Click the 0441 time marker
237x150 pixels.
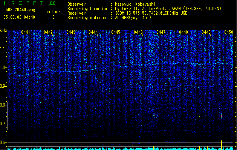(26, 33)
